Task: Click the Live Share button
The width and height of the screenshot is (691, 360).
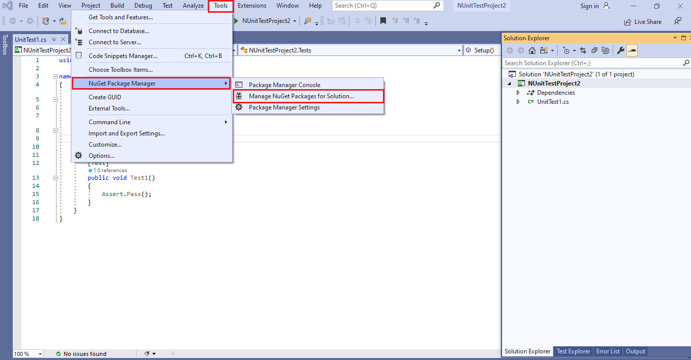Action: pos(643,21)
